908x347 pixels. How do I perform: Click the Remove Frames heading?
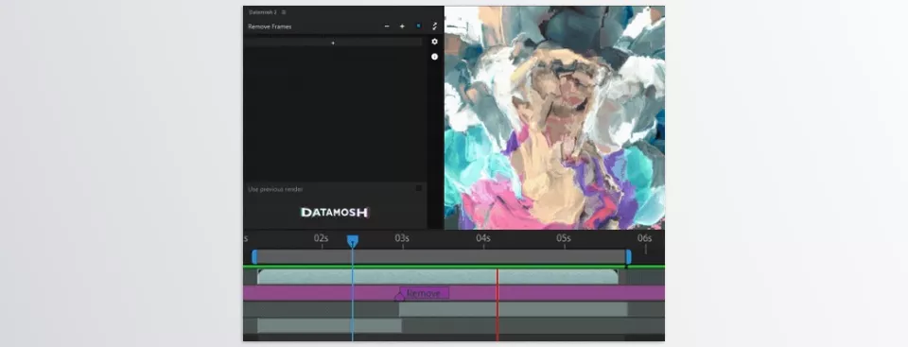[x=270, y=26]
